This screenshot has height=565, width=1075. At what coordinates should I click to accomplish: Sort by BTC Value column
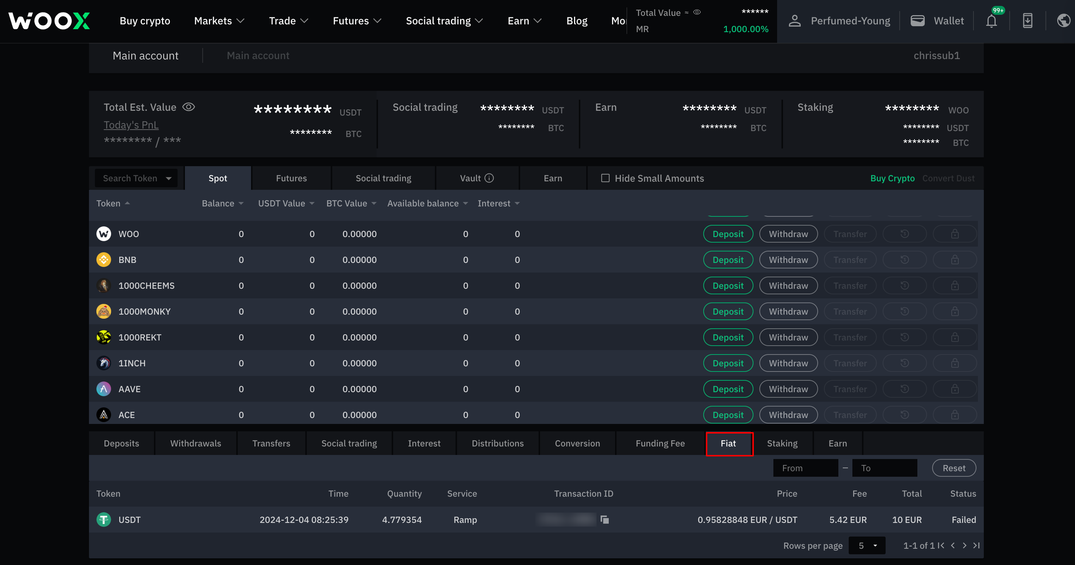click(351, 203)
